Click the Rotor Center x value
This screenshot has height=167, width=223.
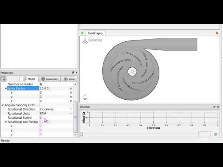click(40, 92)
